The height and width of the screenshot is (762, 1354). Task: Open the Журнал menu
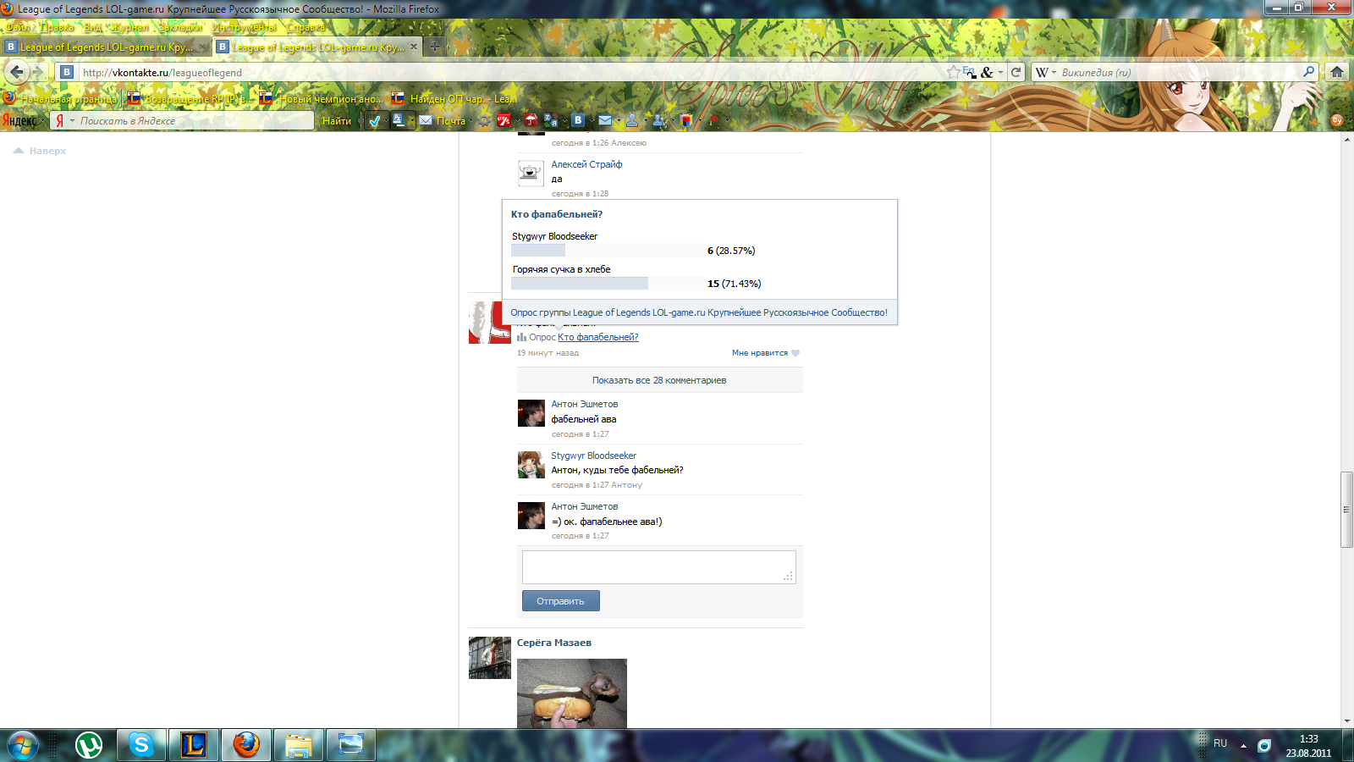coord(129,27)
